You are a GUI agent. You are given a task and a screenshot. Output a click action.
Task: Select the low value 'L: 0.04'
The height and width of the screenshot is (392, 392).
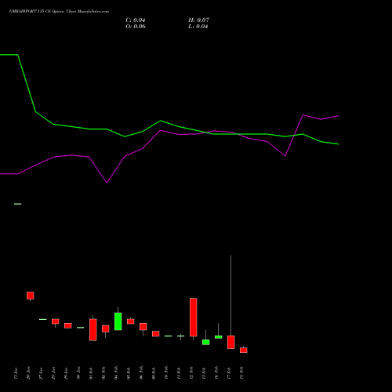click(x=198, y=27)
